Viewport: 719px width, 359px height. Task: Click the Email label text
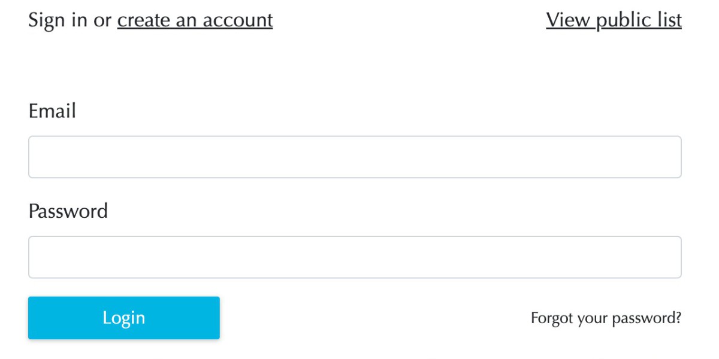pos(52,111)
